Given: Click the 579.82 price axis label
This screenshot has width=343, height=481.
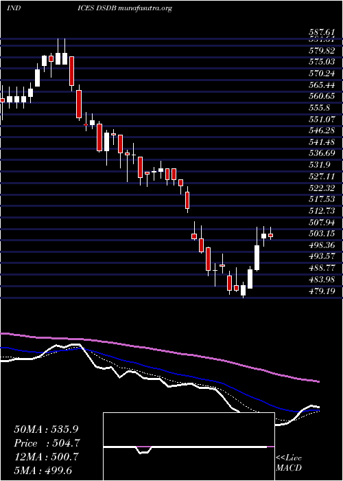Looking at the screenshot, I should click(x=322, y=51).
